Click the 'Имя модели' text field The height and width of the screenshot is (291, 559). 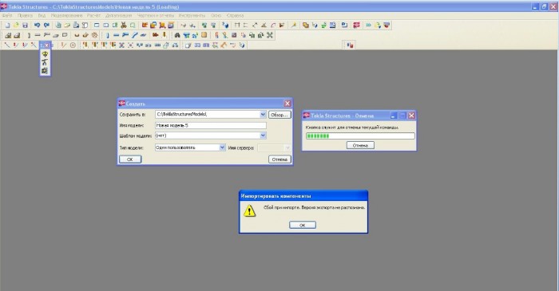point(211,126)
